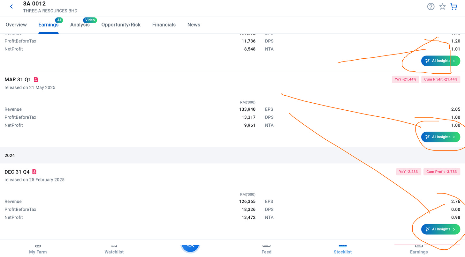Screen dimensions: 465x257
Task: Open the News tab
Action: 194,25
